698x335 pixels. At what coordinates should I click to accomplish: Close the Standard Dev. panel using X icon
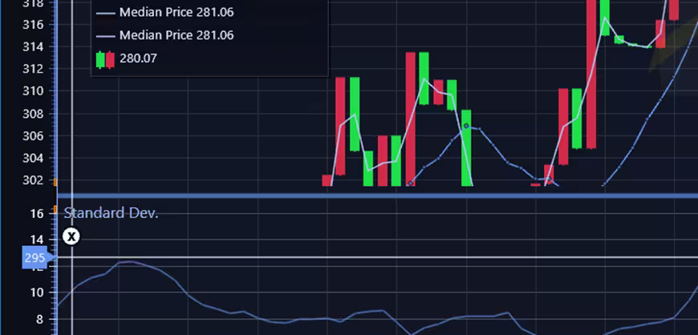(71, 236)
